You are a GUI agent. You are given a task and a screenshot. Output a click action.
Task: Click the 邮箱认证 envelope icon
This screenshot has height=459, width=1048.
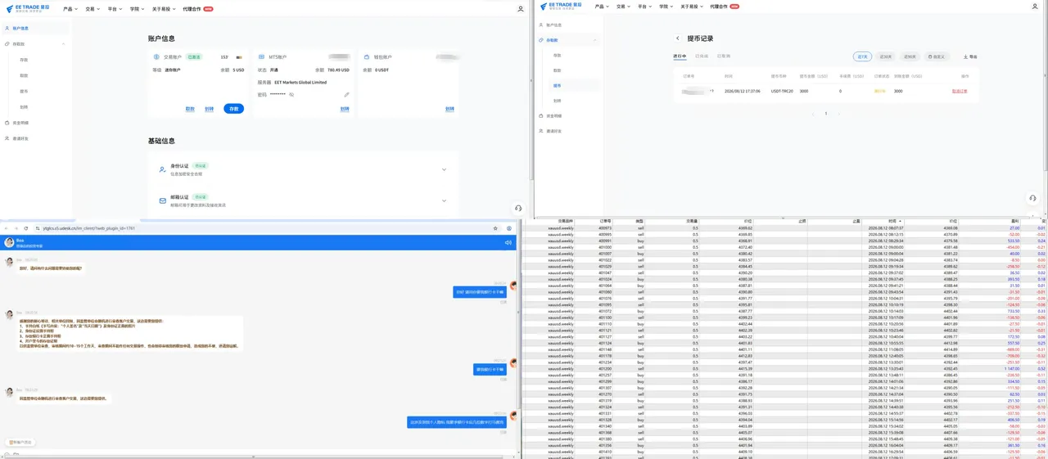pyautogui.click(x=163, y=200)
